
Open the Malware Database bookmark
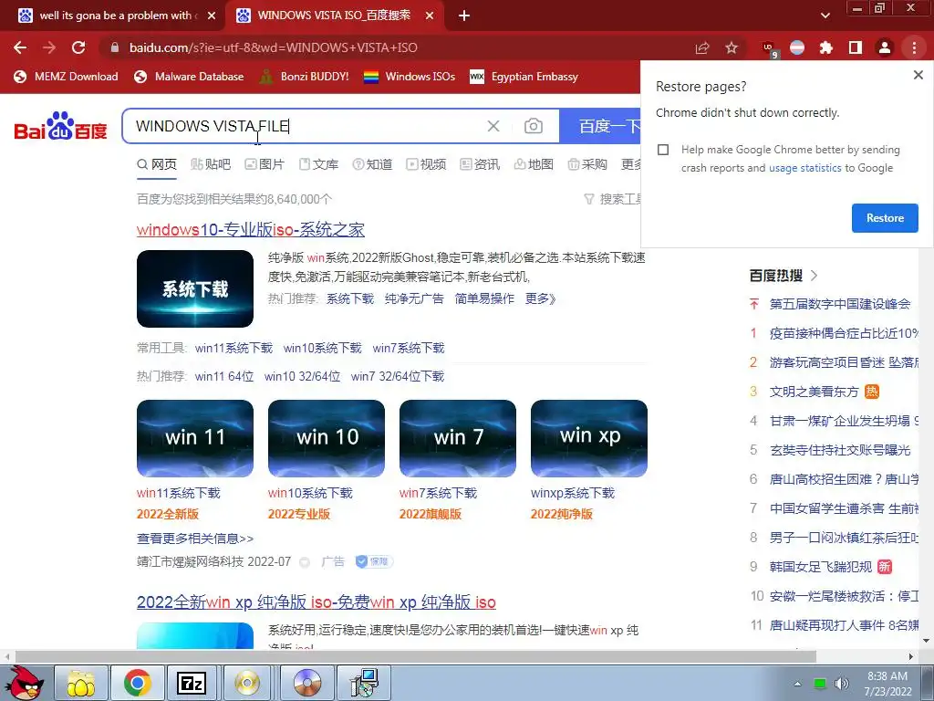190,77
